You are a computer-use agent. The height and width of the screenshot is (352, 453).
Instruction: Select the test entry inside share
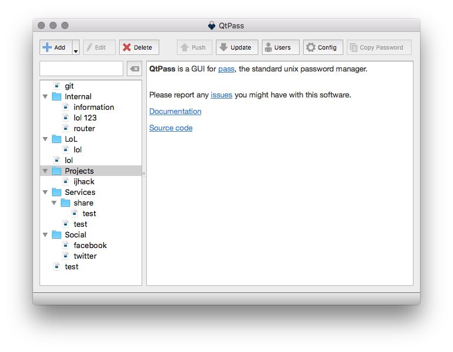click(x=89, y=214)
